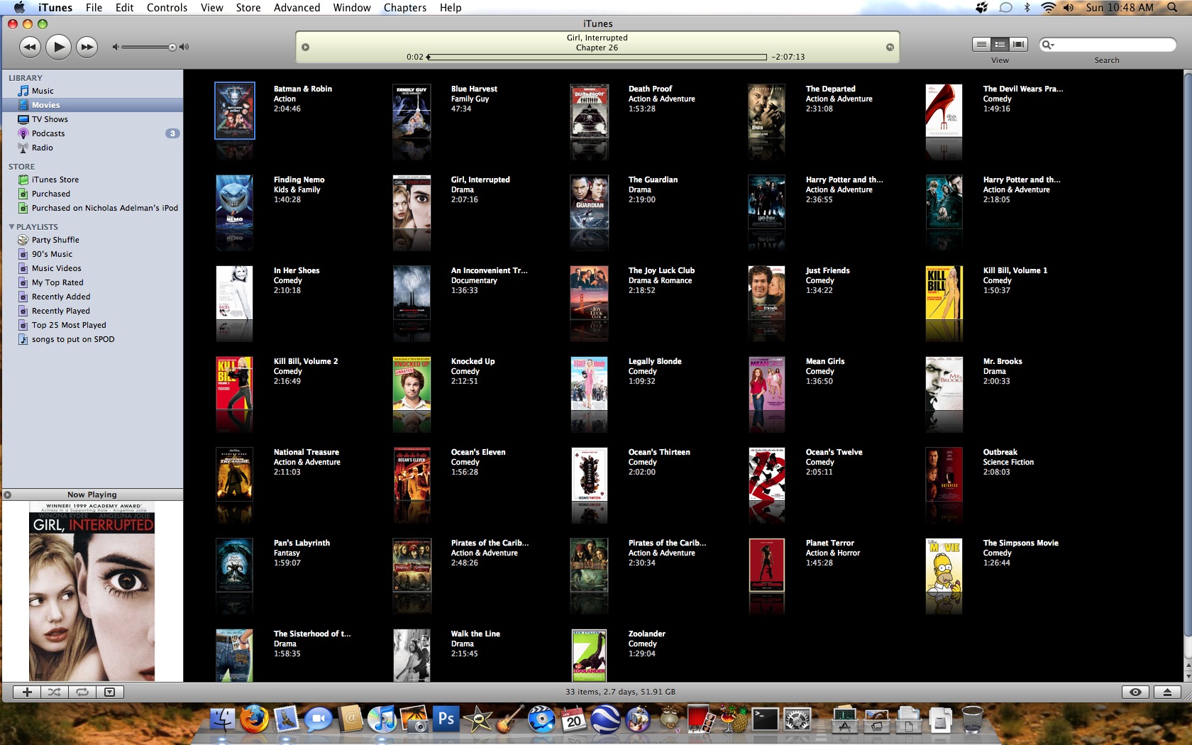Click the Girl, Interrupted Now Playing artwork

pyautogui.click(x=92, y=592)
